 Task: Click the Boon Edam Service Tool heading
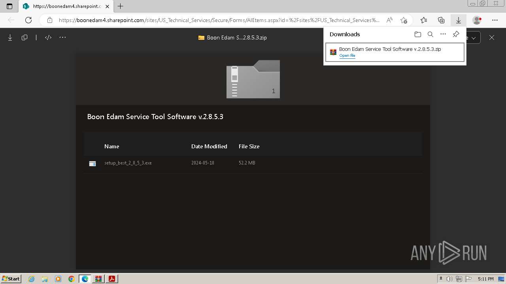[155, 117]
